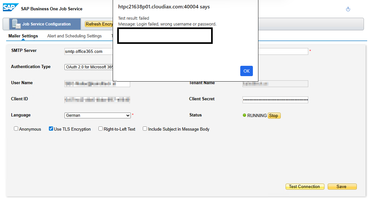Click the 'Client ID' label
Viewport: 373px width, 209px height.
19,99
